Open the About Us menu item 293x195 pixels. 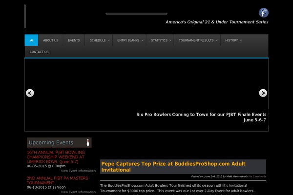51,40
